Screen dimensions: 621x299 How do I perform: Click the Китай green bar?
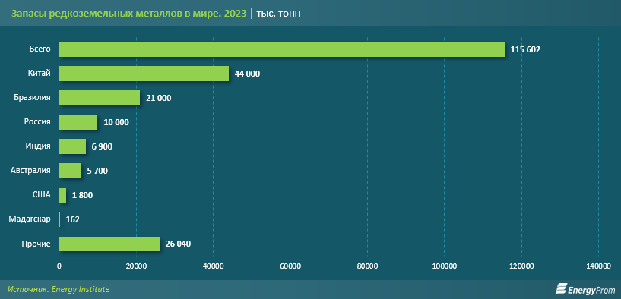click(144, 74)
